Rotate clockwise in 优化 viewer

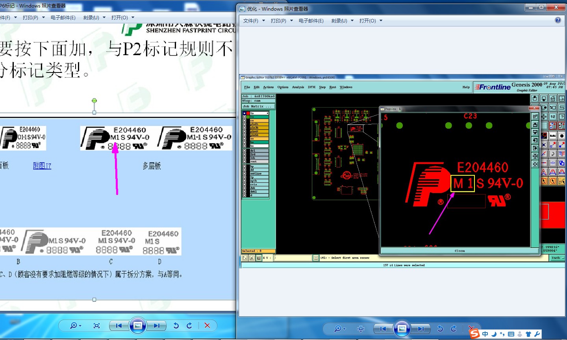(x=454, y=329)
